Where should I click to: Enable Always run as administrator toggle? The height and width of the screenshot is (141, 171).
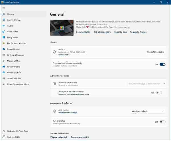point(159,93)
